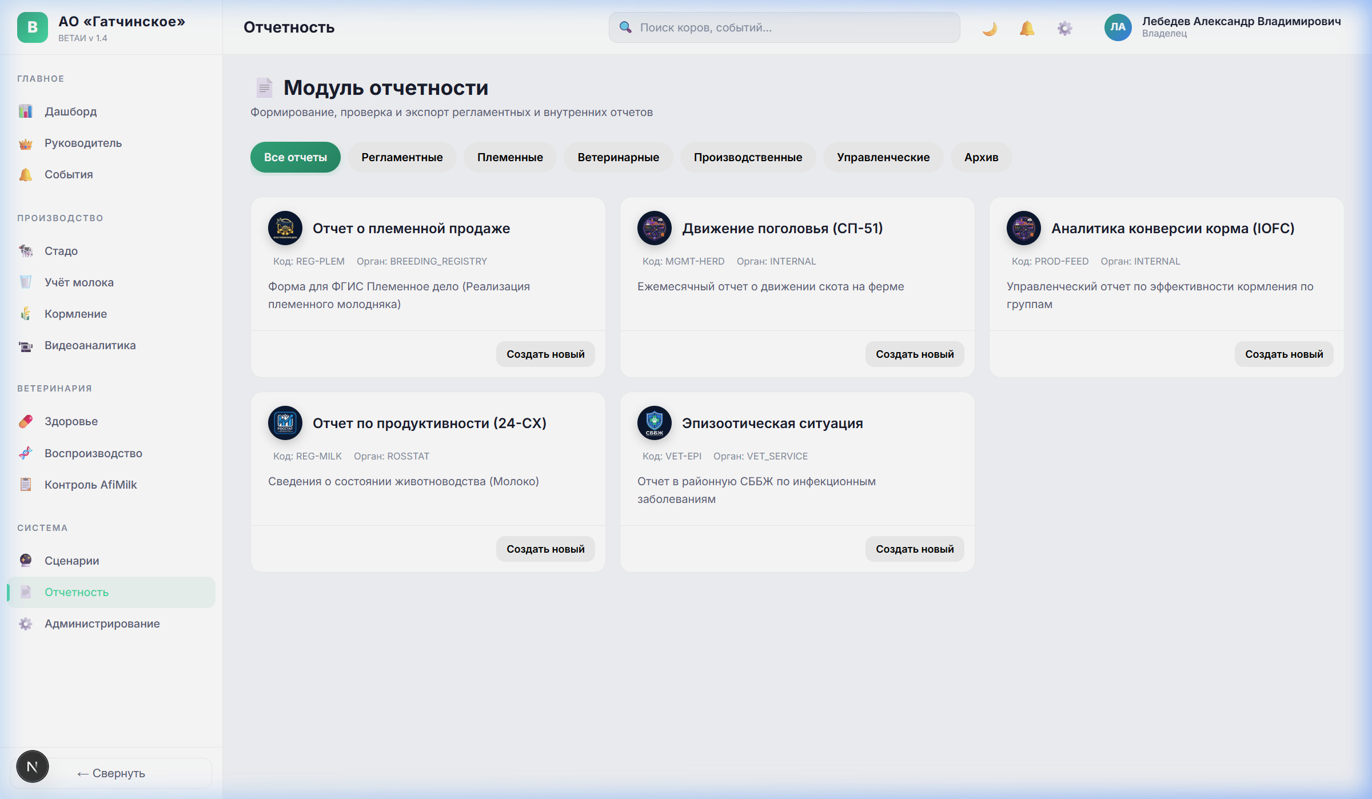
Task: Click the Сценарии icon in the sidebar
Action: point(25,561)
